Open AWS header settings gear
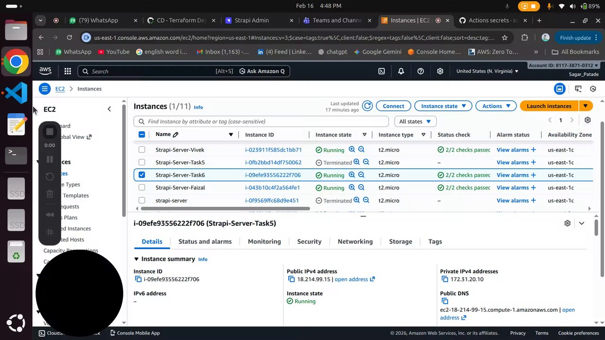The width and height of the screenshot is (605, 340). coord(440,71)
